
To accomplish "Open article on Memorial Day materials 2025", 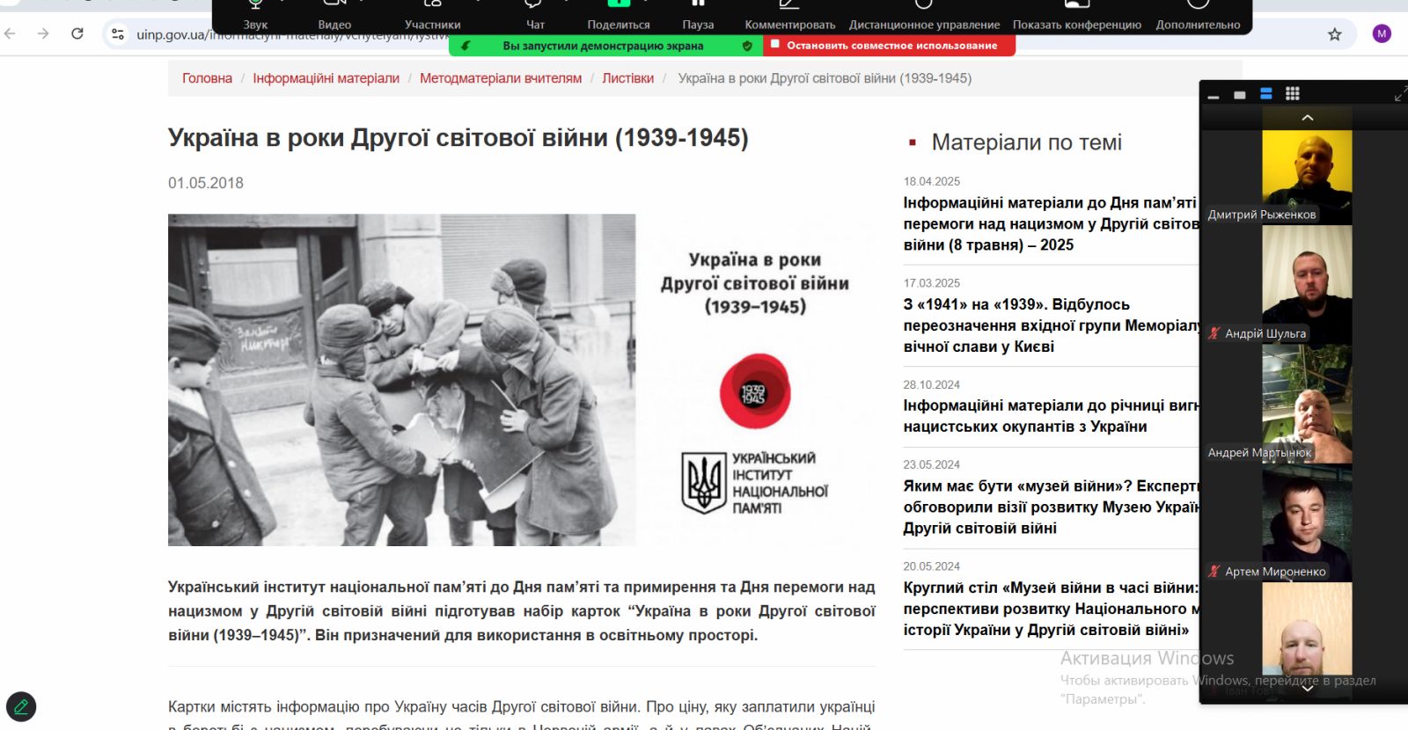I will [1051, 224].
